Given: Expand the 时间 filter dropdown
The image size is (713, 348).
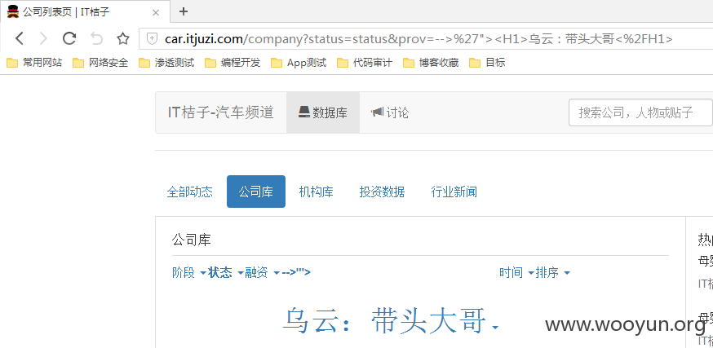Looking at the screenshot, I should click(516, 272).
